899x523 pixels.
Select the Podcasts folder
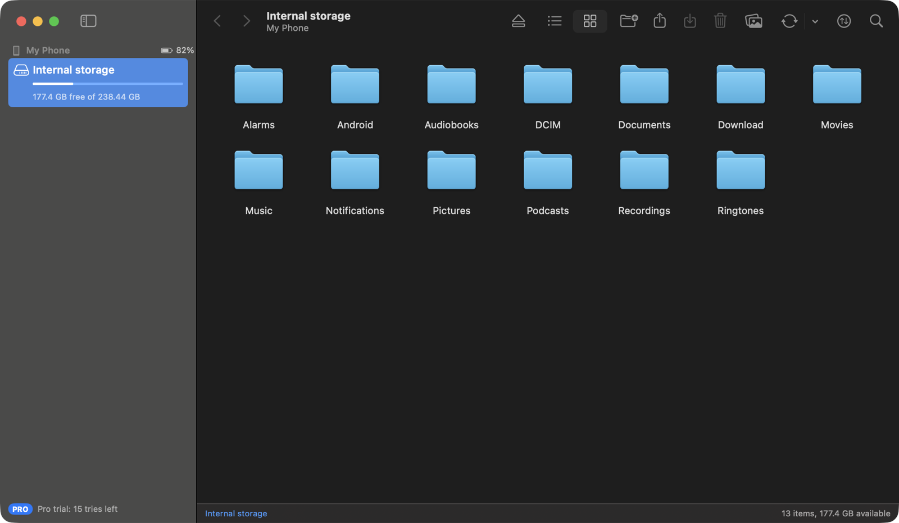[548, 183]
